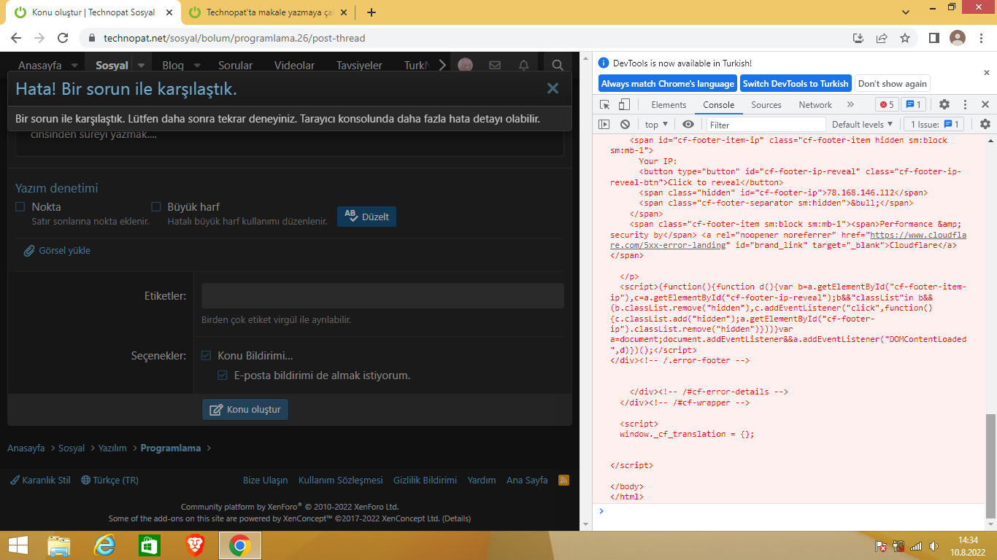
Task: Click the blue issues badge in tab bar
Action: (914, 105)
